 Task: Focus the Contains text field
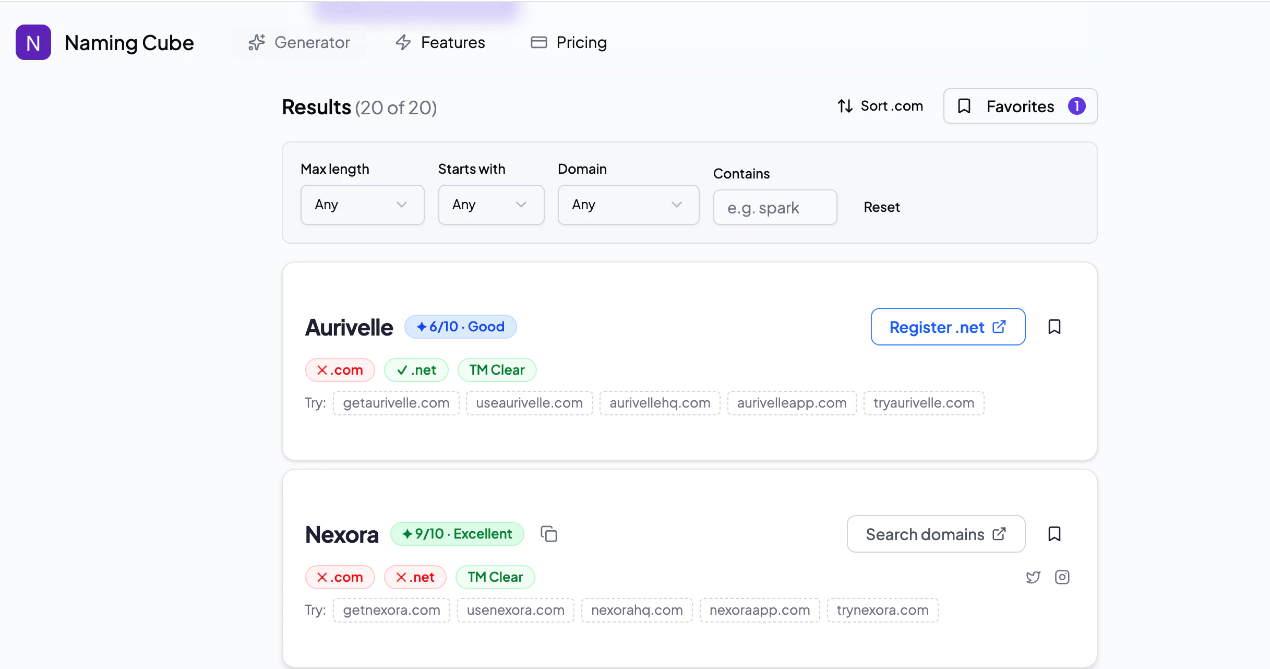click(x=775, y=208)
